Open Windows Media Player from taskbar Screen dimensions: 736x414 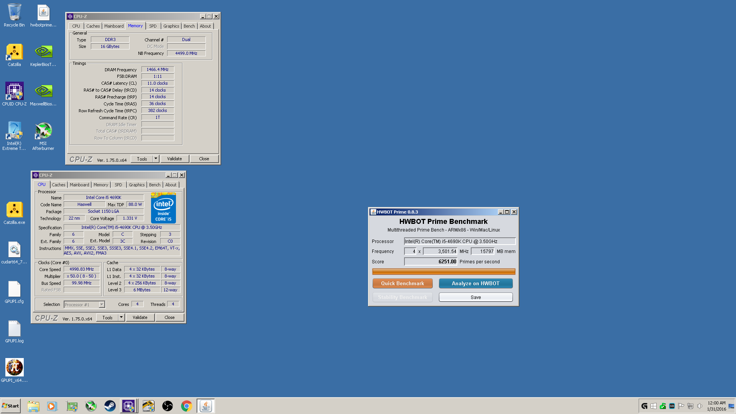tap(52, 406)
